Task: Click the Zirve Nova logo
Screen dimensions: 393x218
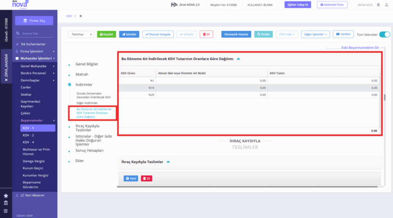Action: (20, 5)
